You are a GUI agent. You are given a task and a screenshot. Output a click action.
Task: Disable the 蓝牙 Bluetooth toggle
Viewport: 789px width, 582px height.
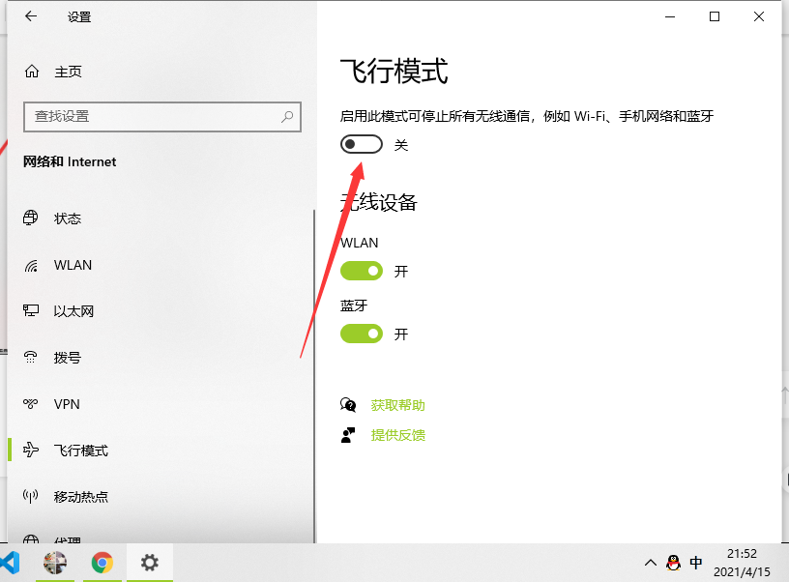pos(362,334)
